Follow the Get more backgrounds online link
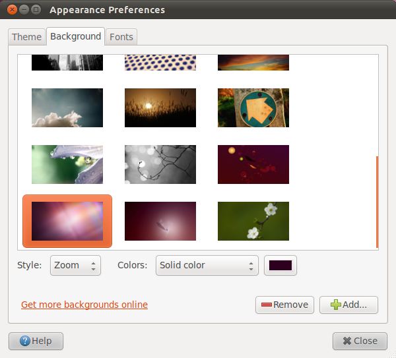The height and width of the screenshot is (358, 396). [84, 305]
